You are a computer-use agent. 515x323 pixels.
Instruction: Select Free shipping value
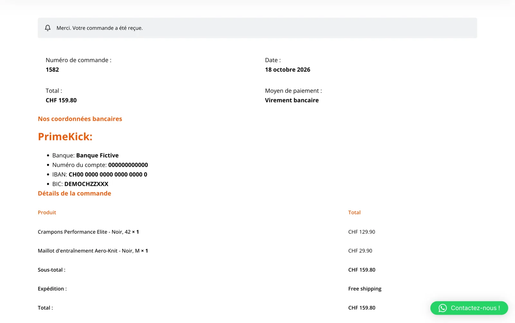point(365,289)
